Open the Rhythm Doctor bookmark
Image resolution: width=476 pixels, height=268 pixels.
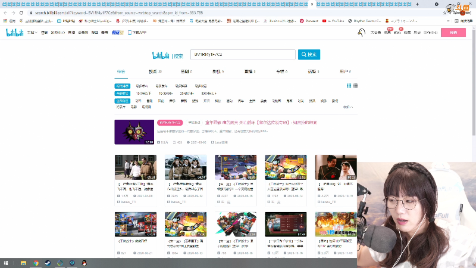click(364, 21)
